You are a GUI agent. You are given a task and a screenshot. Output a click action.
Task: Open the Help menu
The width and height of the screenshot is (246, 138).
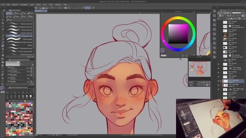(65, 5)
